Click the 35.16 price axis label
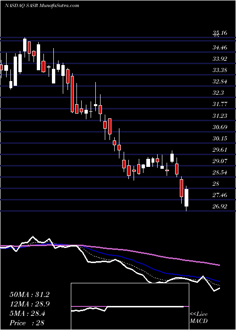Image resolution: width=236 pixels, height=330 pixels. coord(220,33)
